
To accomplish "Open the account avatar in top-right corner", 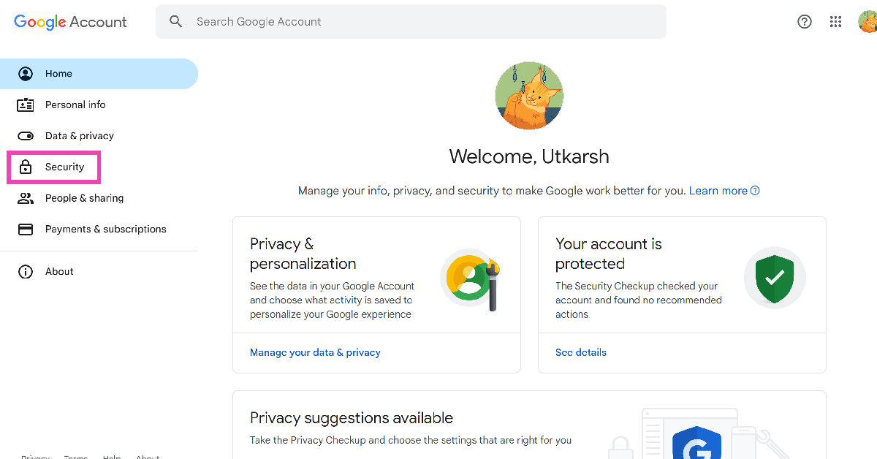I will click(867, 22).
